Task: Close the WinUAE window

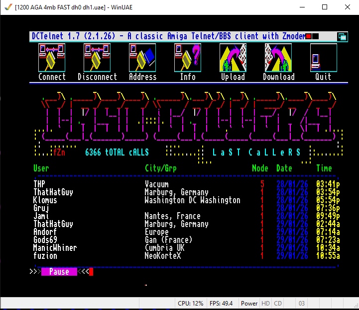Action: tap(348, 7)
